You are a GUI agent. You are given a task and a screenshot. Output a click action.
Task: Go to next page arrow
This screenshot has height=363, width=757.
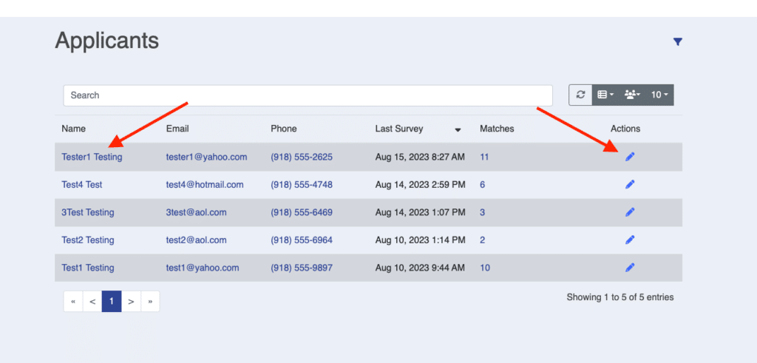(131, 302)
